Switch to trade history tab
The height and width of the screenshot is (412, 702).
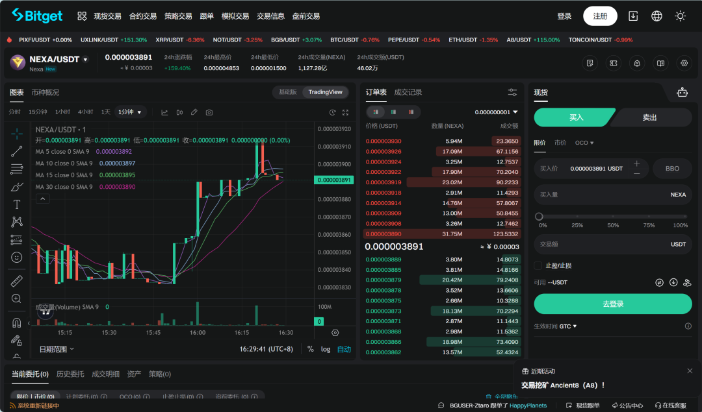tap(408, 93)
